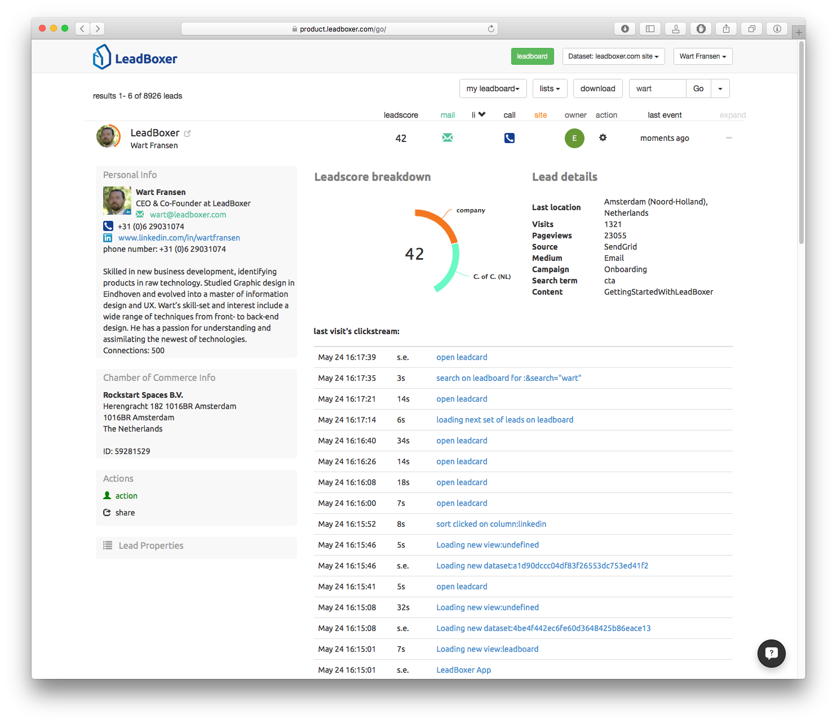This screenshot has width=837, height=724.
Task: Show all tabs overview icon
Action: coord(751,29)
